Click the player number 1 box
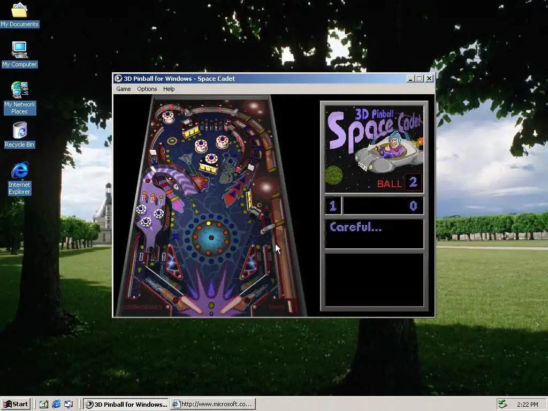548x411 pixels. (333, 205)
